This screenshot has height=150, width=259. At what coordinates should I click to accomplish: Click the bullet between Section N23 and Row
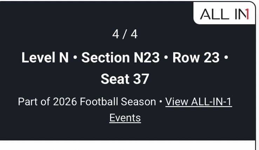click(166, 57)
